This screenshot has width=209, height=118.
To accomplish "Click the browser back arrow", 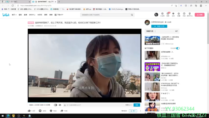I will tap(3, 6).
